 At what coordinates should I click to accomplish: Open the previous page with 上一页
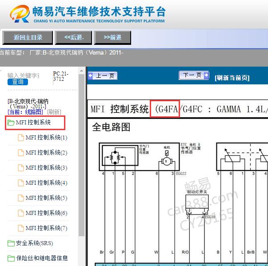point(103,75)
